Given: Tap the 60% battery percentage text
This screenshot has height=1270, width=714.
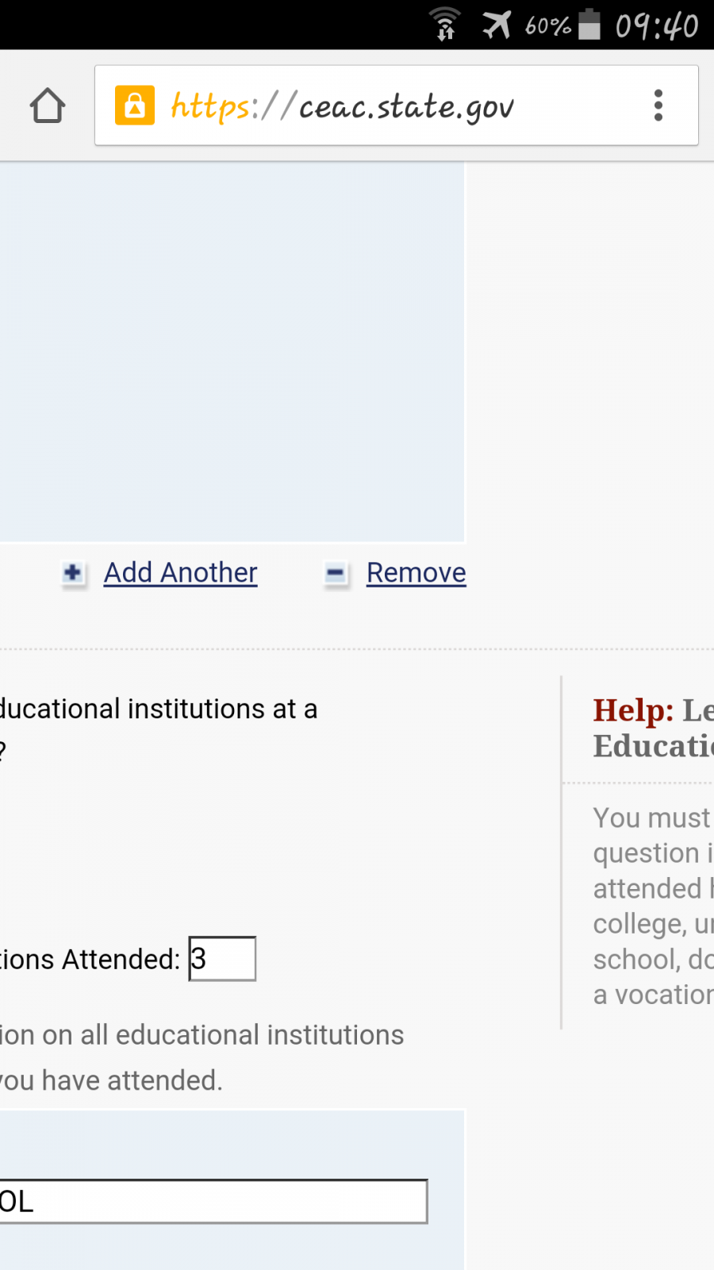Looking at the screenshot, I should pyautogui.click(x=548, y=26).
